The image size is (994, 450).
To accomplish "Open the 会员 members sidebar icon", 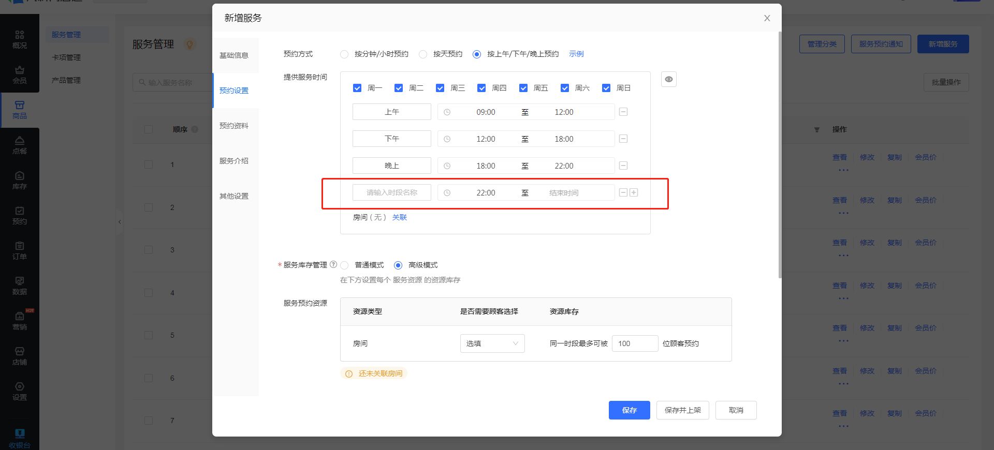I will (20, 74).
